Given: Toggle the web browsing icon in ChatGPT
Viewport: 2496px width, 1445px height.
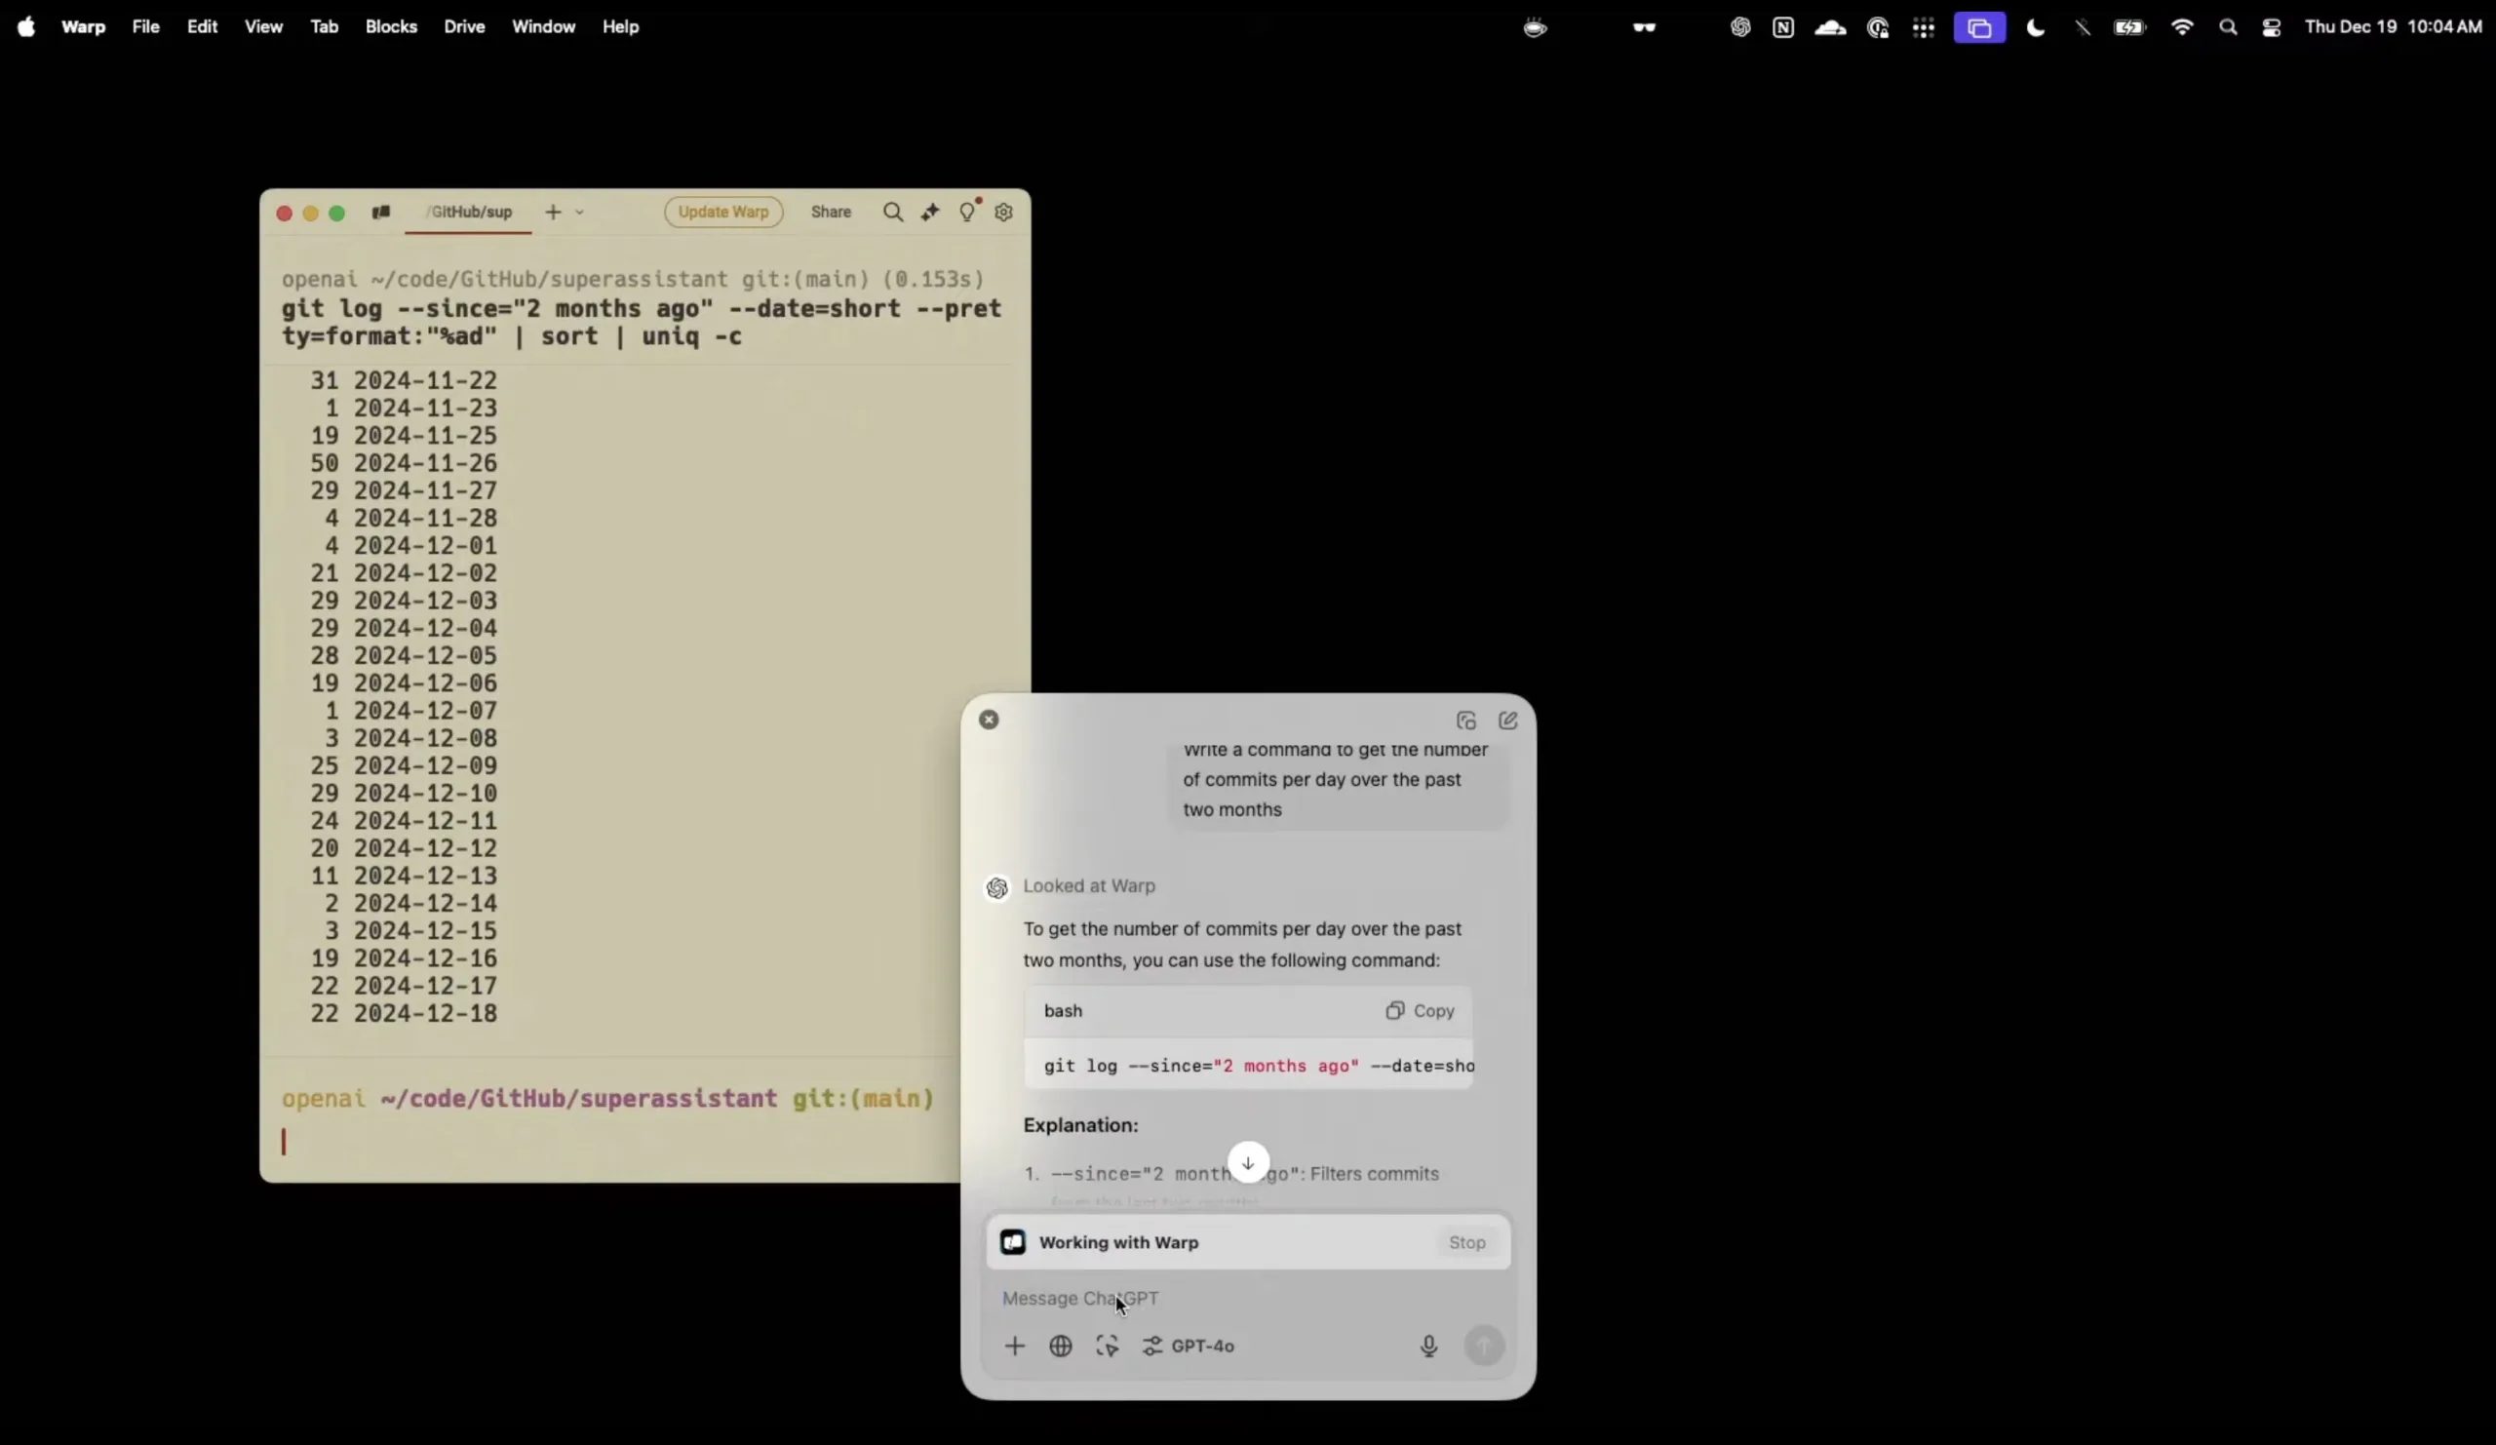Looking at the screenshot, I should coord(1062,1346).
